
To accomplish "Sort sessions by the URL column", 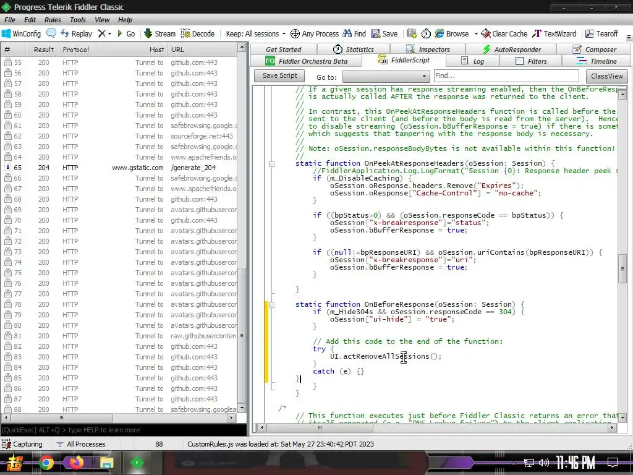I will (x=203, y=49).
